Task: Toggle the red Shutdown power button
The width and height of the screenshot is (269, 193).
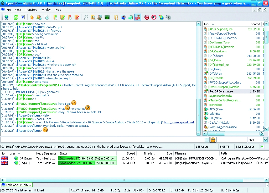Action: tap(147, 17)
